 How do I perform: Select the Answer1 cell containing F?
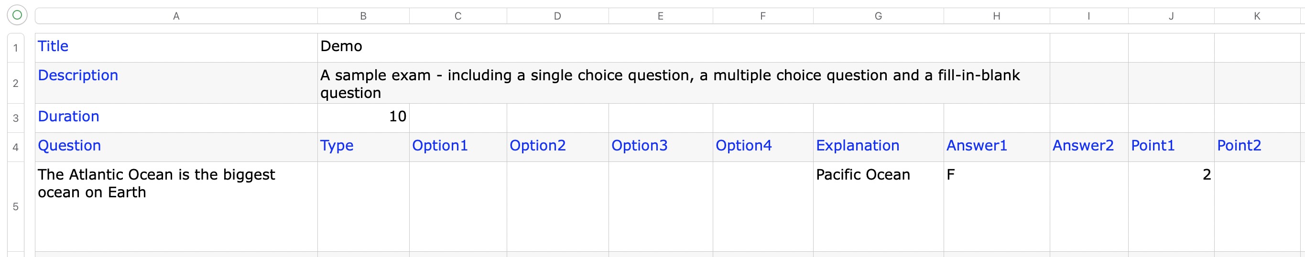[996, 206]
